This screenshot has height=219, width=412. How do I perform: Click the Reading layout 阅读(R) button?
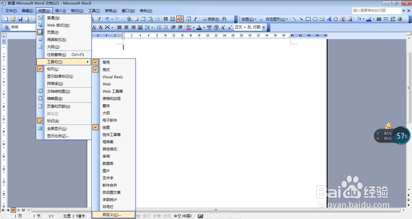coord(211,19)
